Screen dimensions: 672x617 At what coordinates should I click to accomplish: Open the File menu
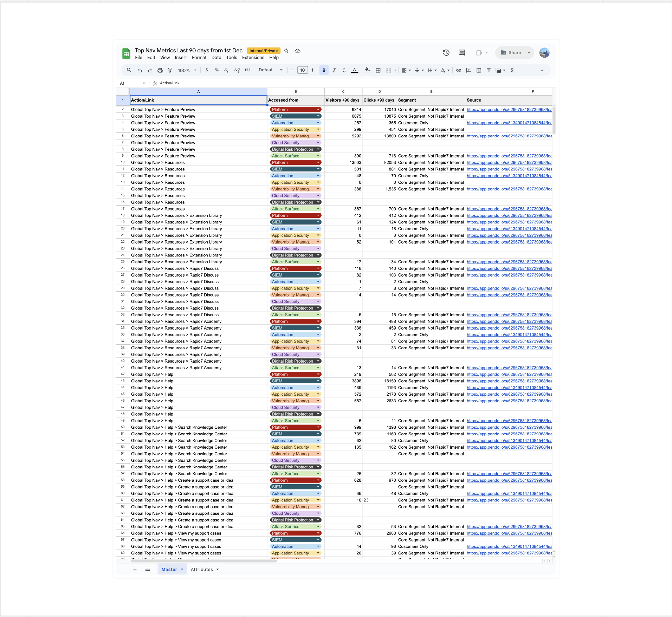[x=139, y=58]
